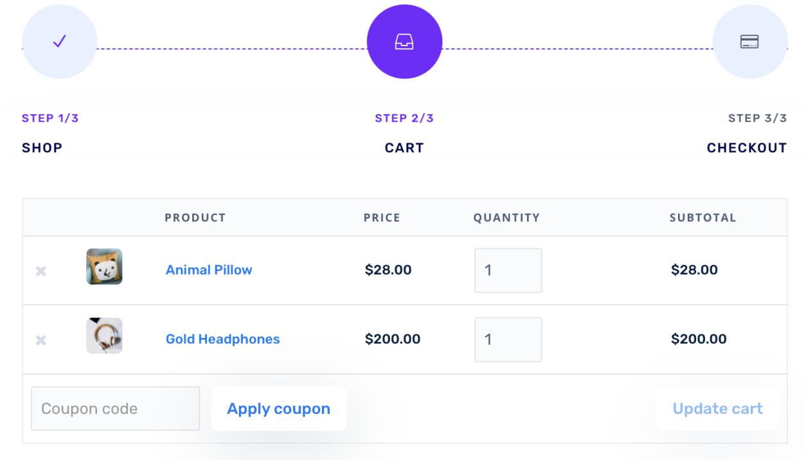Open the Gold Headphones product link
The image size is (806, 460).
(222, 339)
